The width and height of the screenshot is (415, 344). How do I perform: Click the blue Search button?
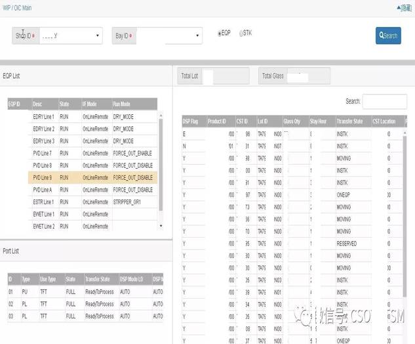[388, 35]
